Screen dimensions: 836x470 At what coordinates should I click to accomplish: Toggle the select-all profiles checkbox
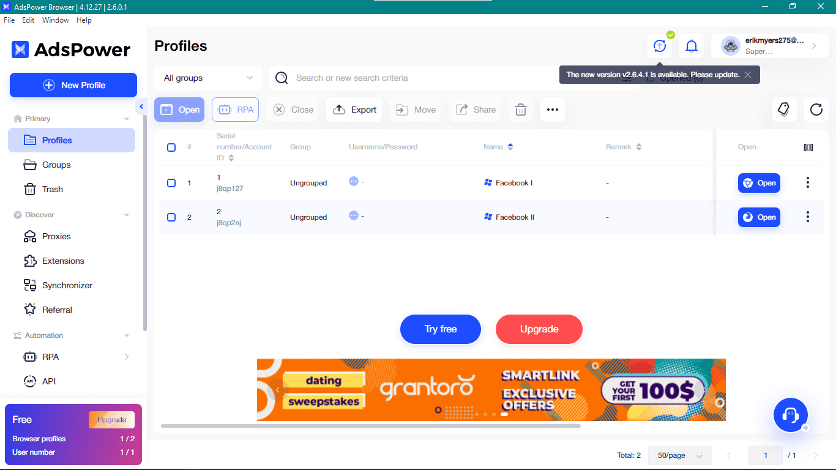point(171,147)
